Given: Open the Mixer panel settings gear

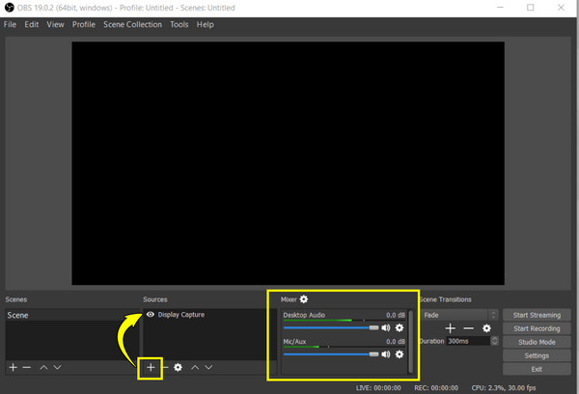Looking at the screenshot, I should (x=304, y=300).
